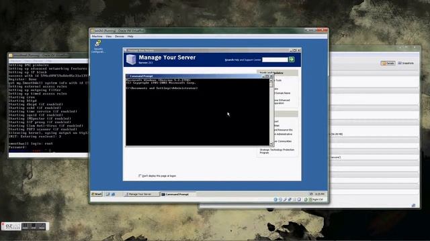Click the Snapshots button in VirtualBox Manager
Image resolution: width=430 pixels, height=241 pixels.
[x=406, y=63]
